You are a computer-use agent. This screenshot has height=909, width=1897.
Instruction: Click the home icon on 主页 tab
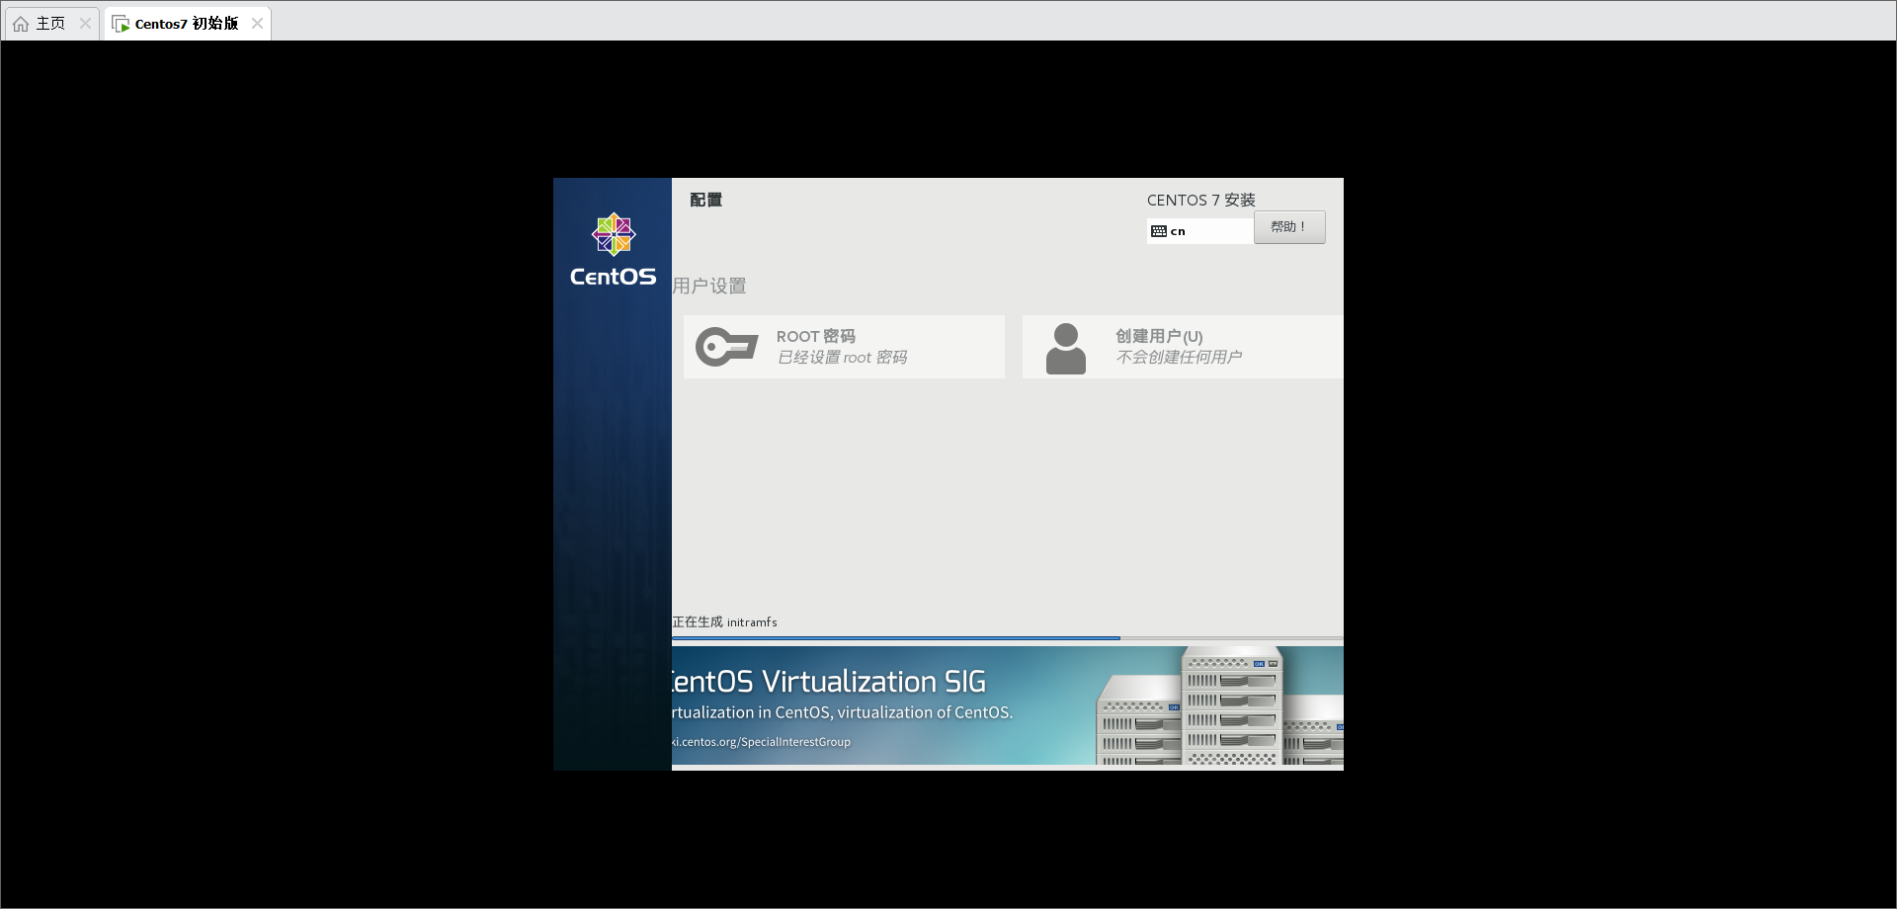[x=21, y=24]
